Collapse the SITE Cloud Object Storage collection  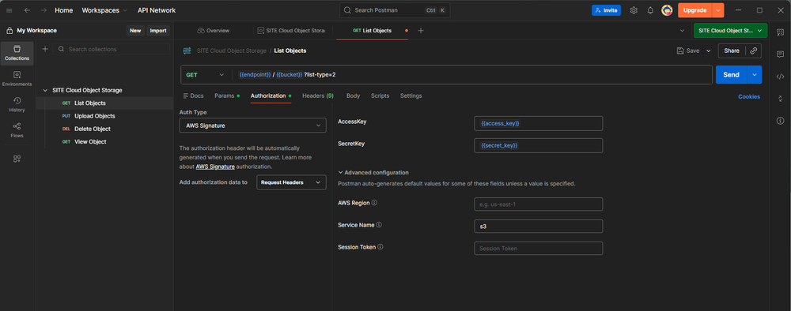(x=45, y=90)
